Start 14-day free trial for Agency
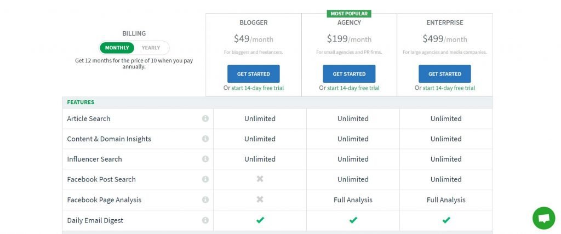Viewport: 561px width, 234px height. [353, 88]
